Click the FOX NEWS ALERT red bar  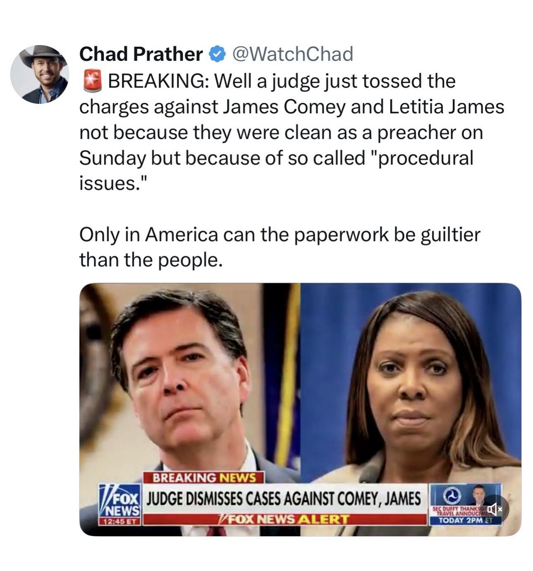click(284, 519)
